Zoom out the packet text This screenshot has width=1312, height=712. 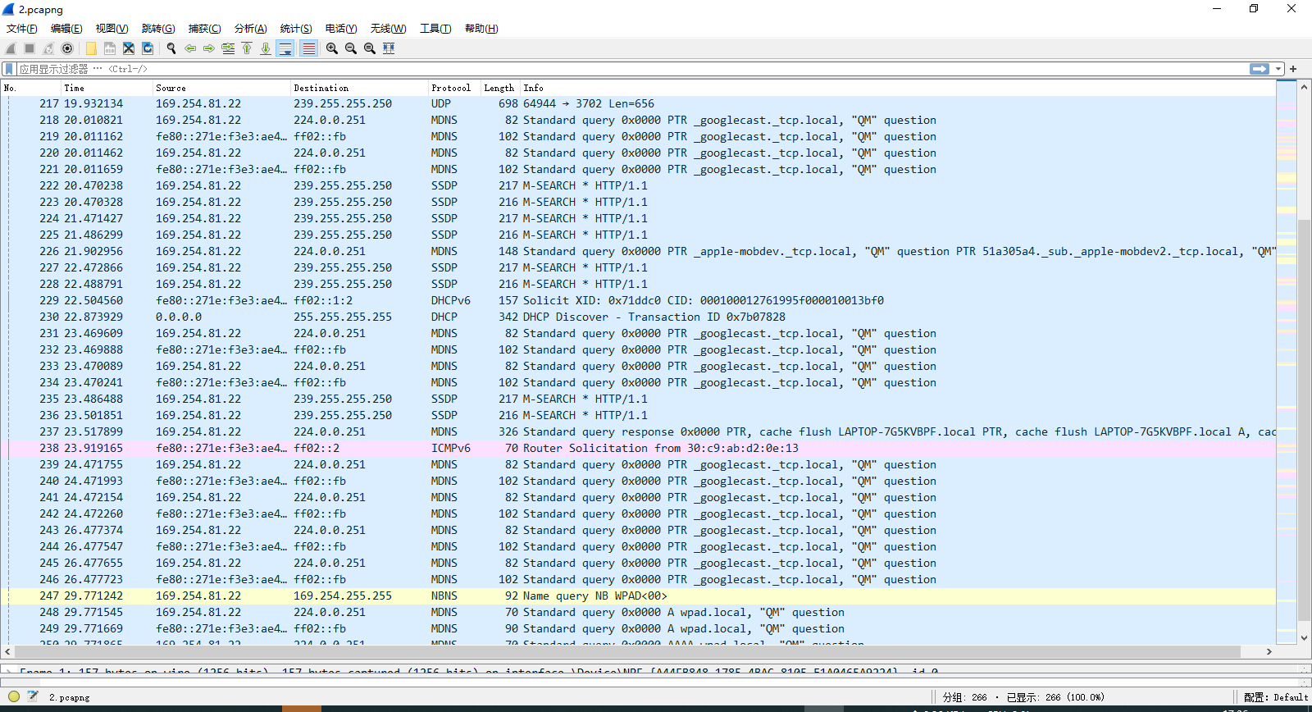[351, 48]
